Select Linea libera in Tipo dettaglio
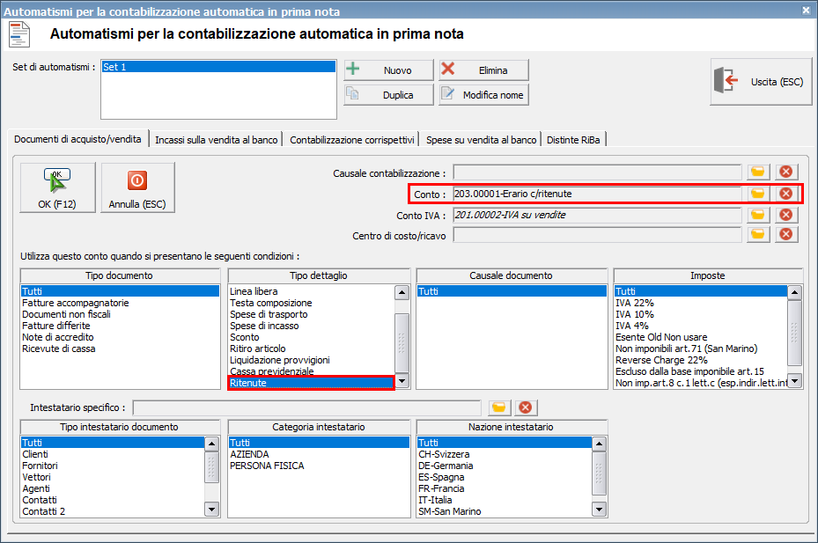Viewport: 818px width, 543px height. tap(312, 291)
